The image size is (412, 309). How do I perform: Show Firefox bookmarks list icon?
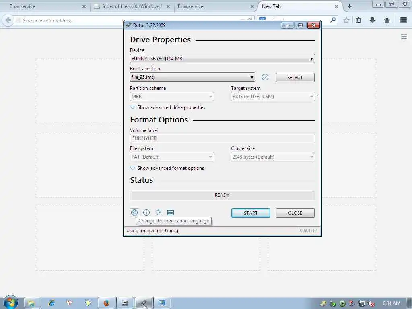(358, 20)
